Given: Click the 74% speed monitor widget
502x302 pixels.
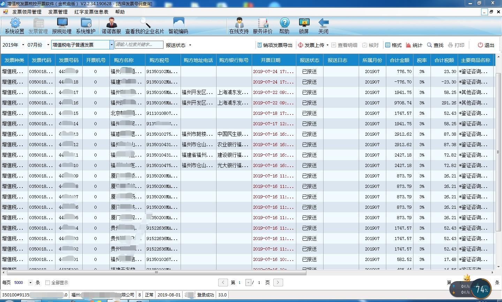Looking at the screenshot, I should [481, 289].
